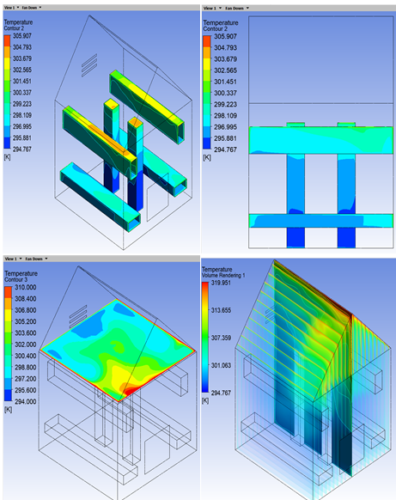The image size is (396, 500).
Task: Open the View 1 dropdown in the Contour 3 viewport
Action: [x=14, y=259]
